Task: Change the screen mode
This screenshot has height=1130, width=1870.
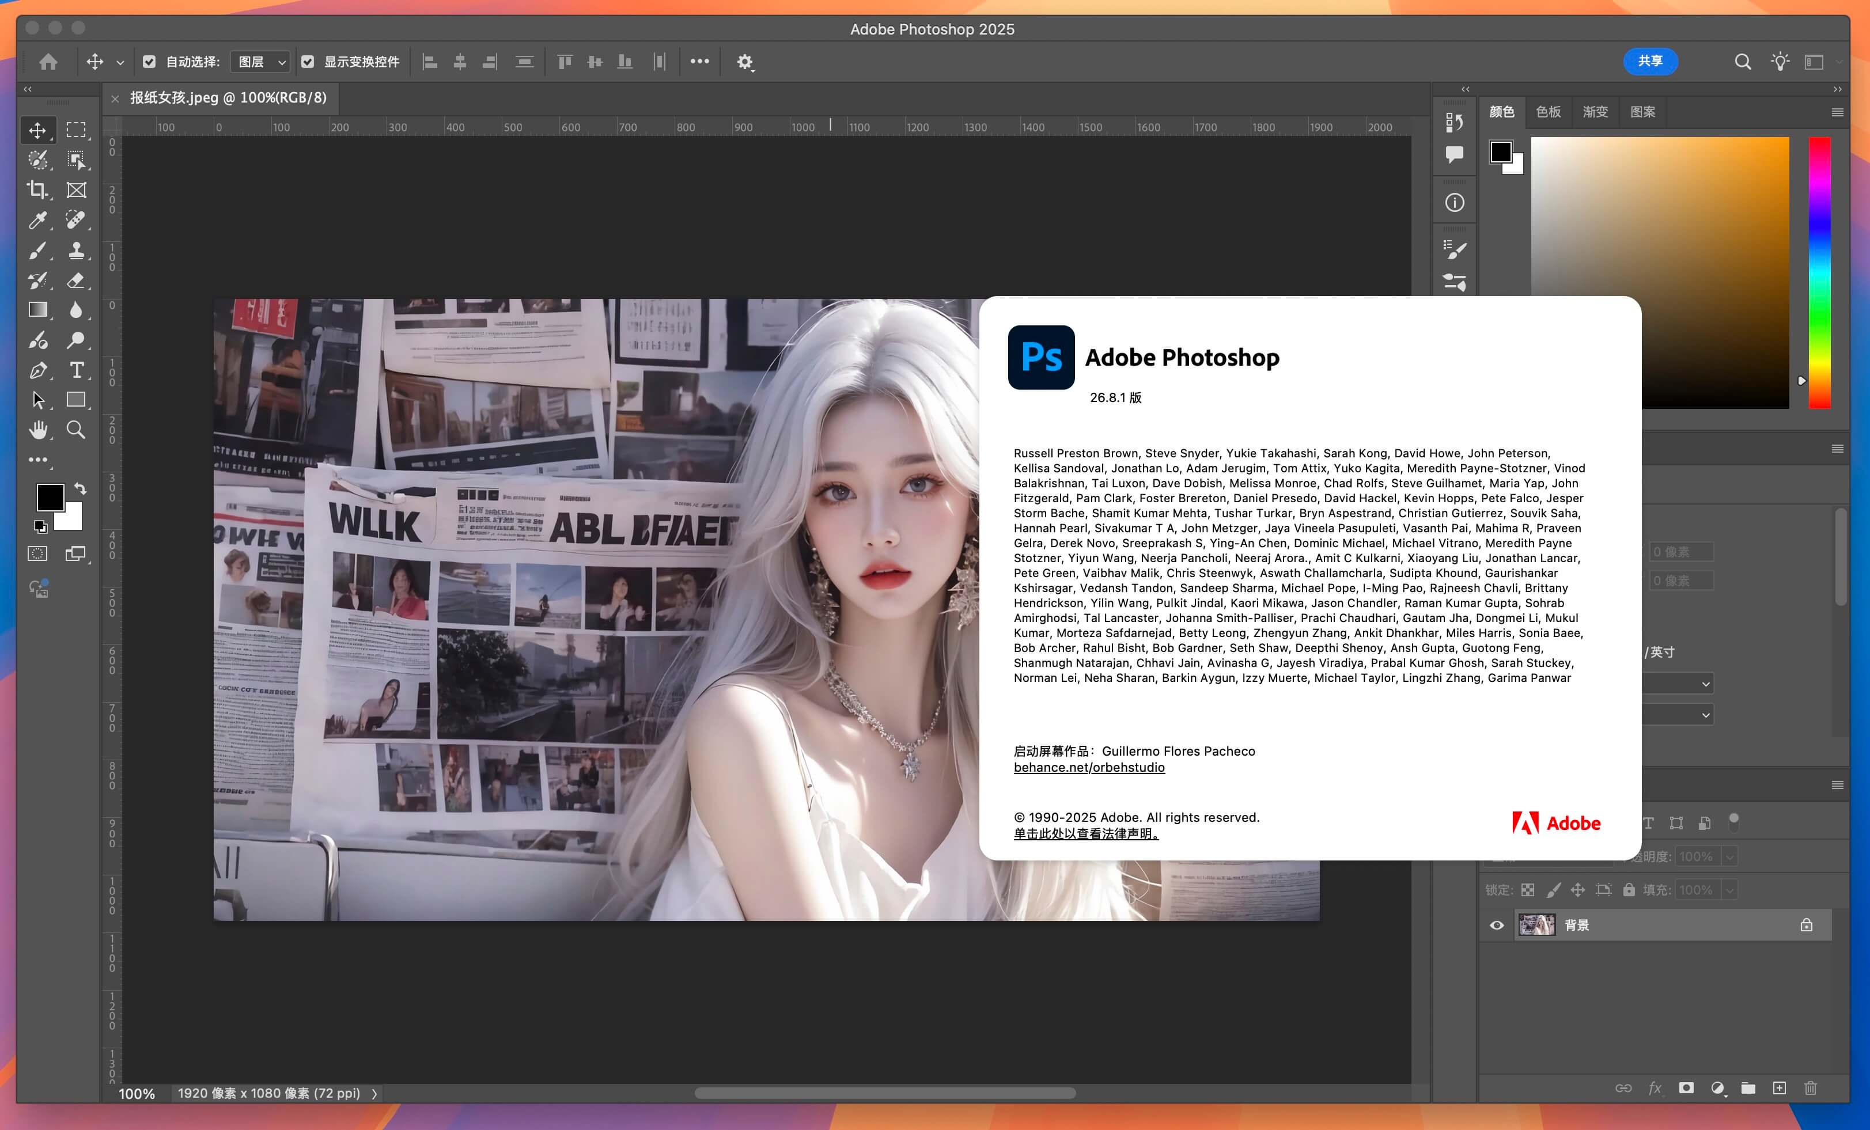Action: pos(75,554)
